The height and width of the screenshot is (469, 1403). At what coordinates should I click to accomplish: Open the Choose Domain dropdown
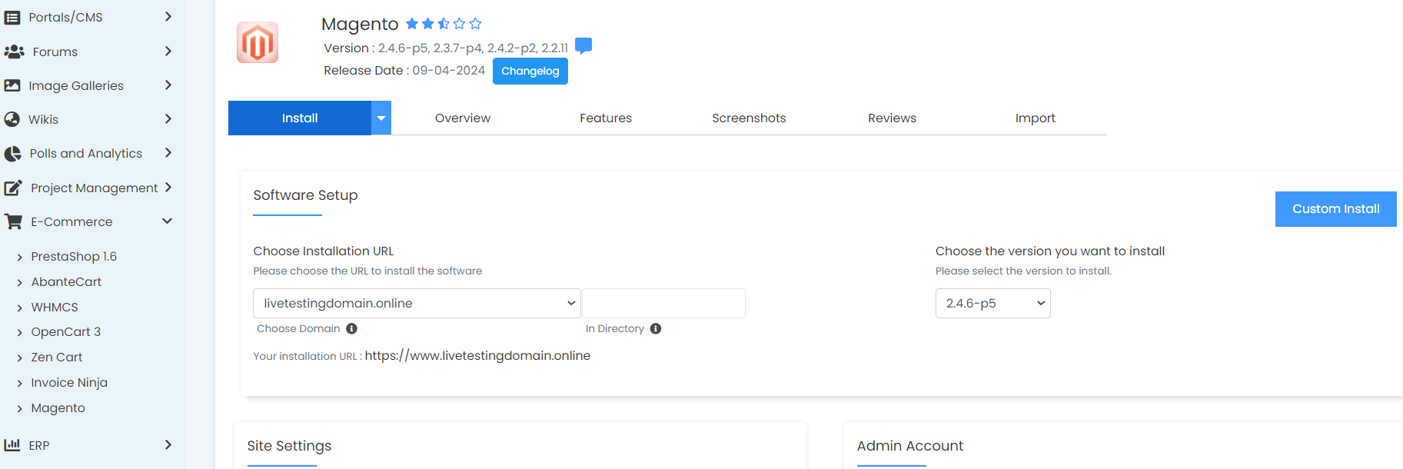tap(417, 303)
